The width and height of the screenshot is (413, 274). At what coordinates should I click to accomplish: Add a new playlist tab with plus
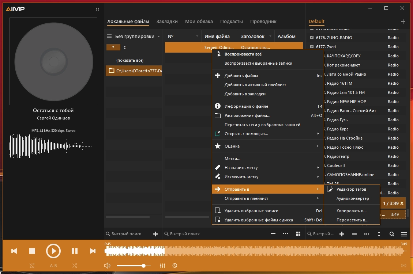pos(403,22)
